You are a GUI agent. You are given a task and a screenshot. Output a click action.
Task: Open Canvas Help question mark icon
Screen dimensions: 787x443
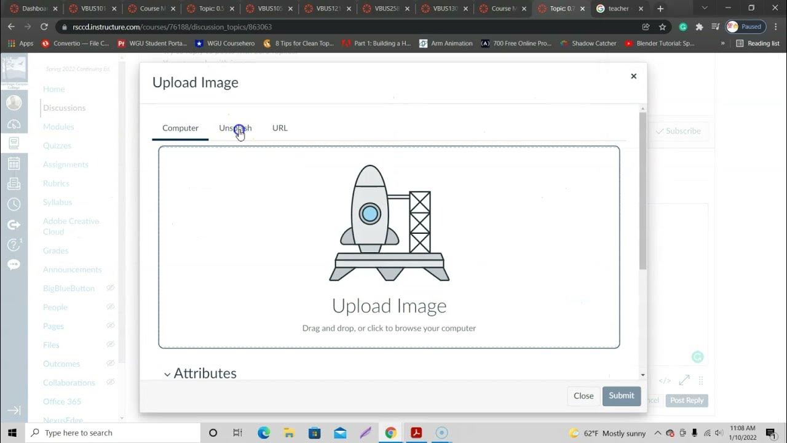[x=14, y=245]
